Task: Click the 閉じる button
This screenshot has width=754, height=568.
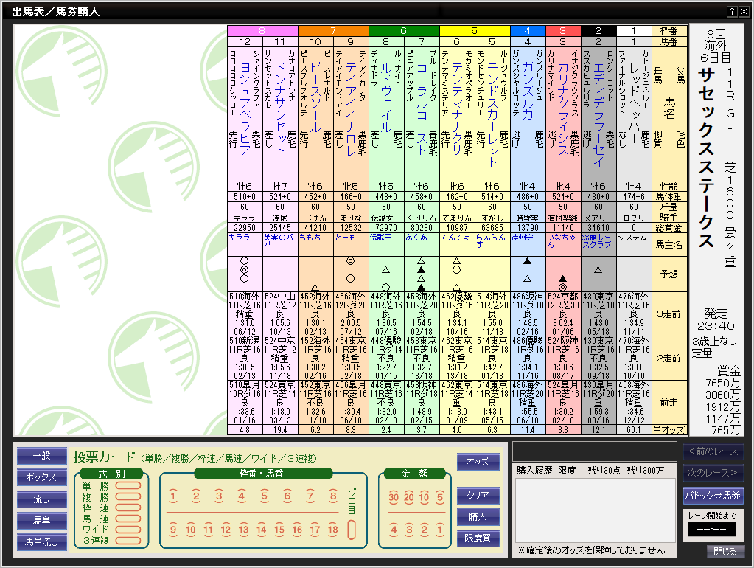Action: [x=724, y=552]
